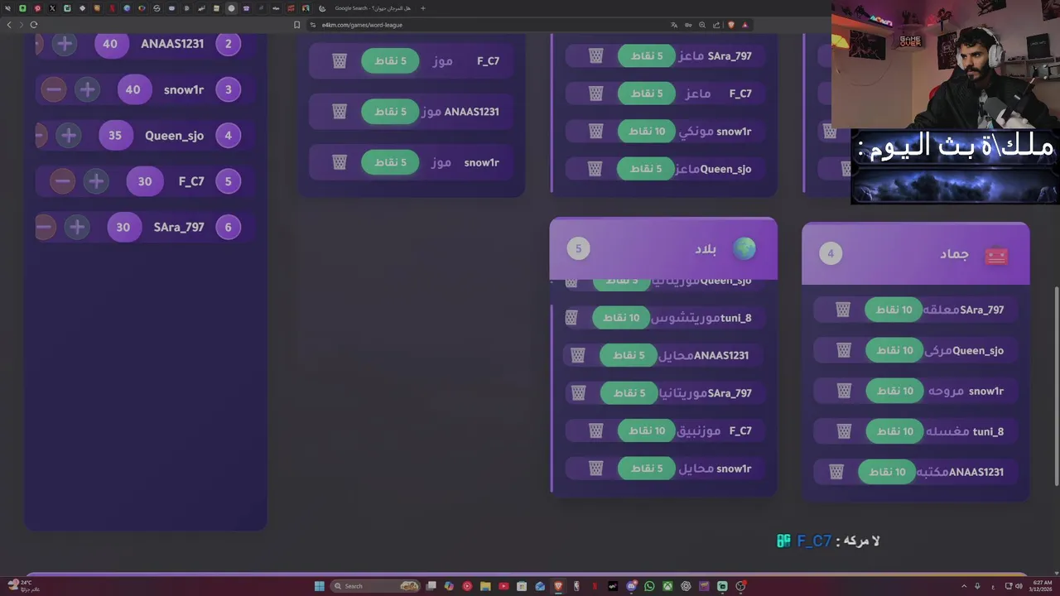
Task: Remove Queen_sjo's مركى answer using trash icon
Action: point(844,350)
